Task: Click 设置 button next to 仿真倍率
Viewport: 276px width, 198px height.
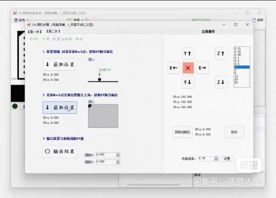Action: click(x=227, y=159)
